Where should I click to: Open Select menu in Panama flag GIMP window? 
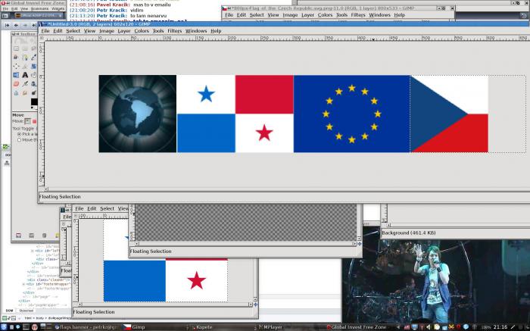(108, 208)
